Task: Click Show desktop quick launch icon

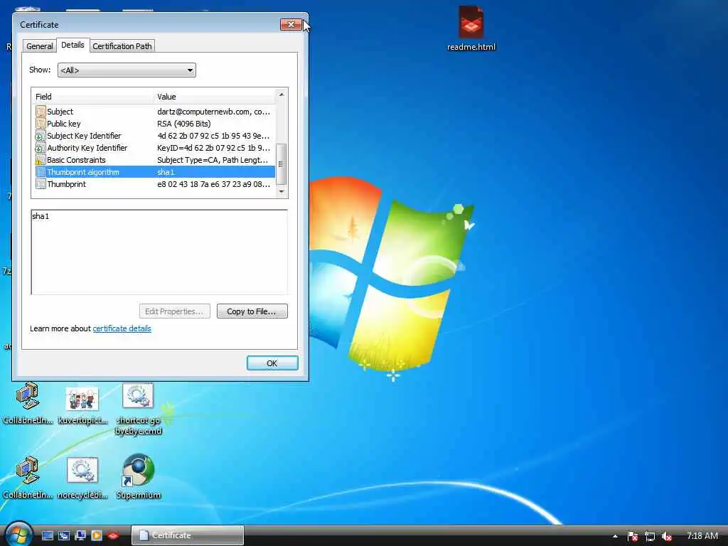Action: [48, 536]
